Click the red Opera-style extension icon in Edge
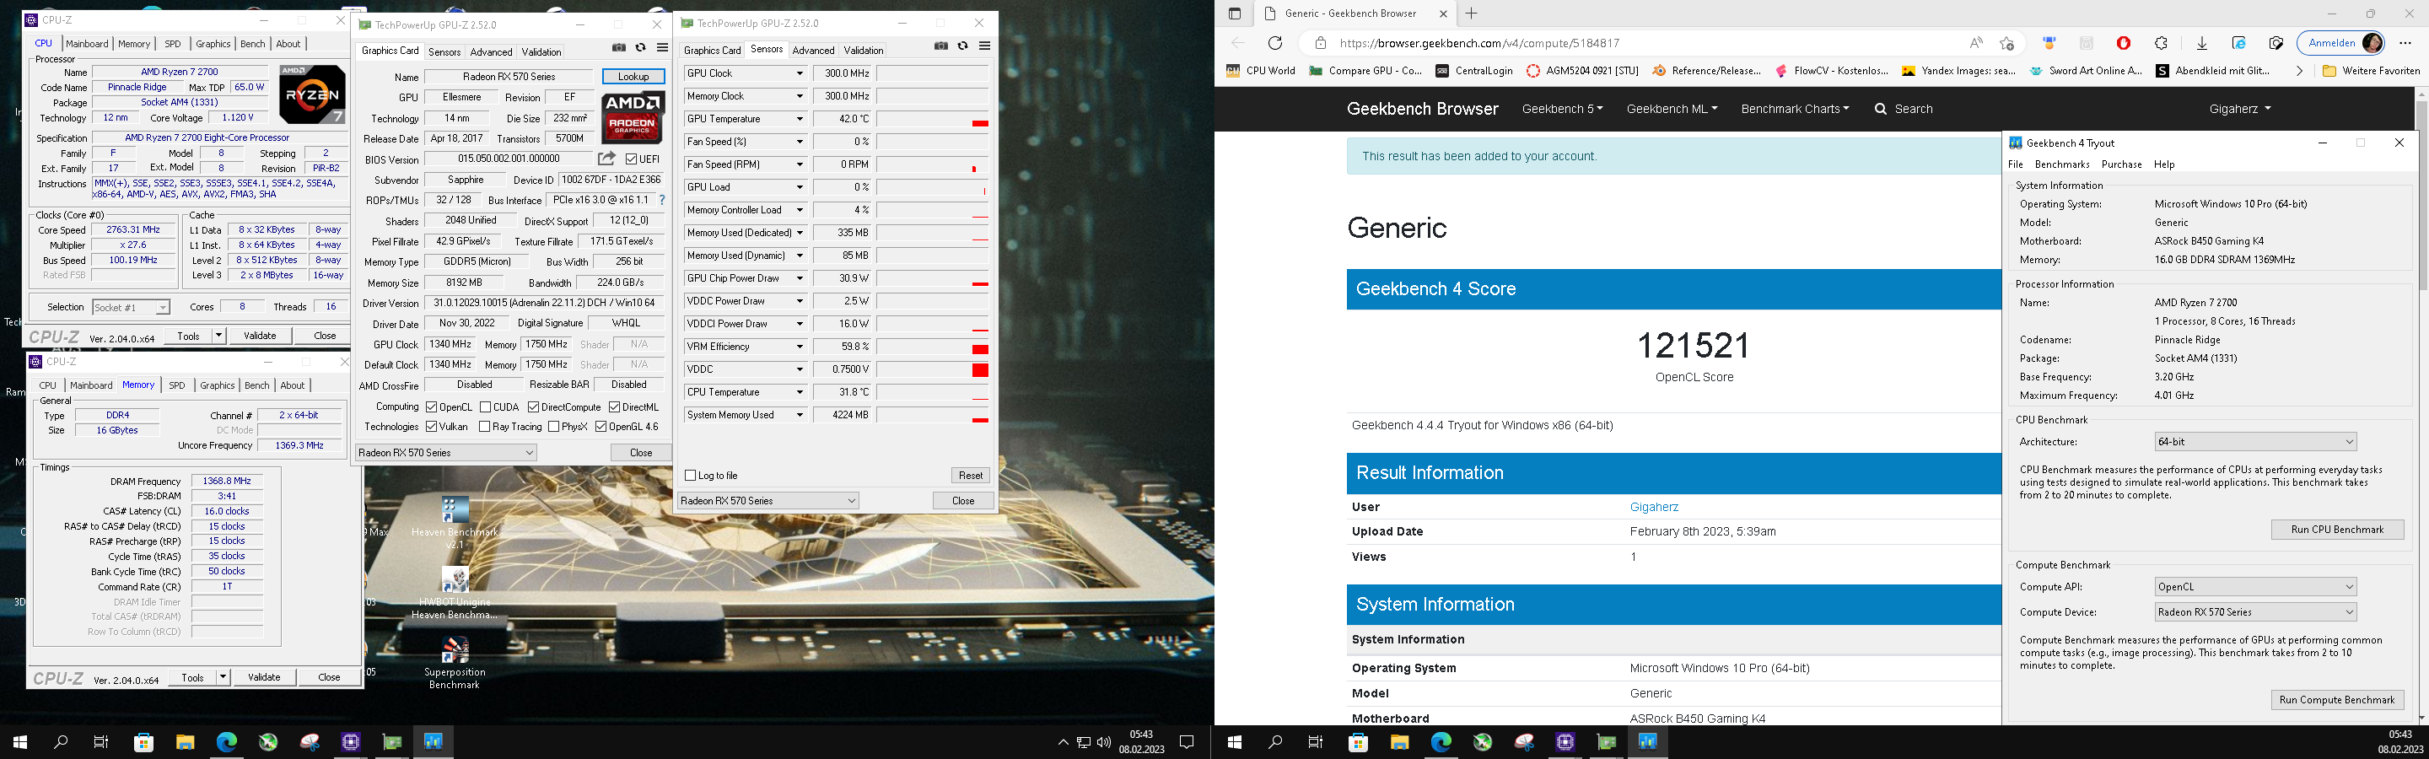The width and height of the screenshot is (2429, 759). [x=2124, y=42]
